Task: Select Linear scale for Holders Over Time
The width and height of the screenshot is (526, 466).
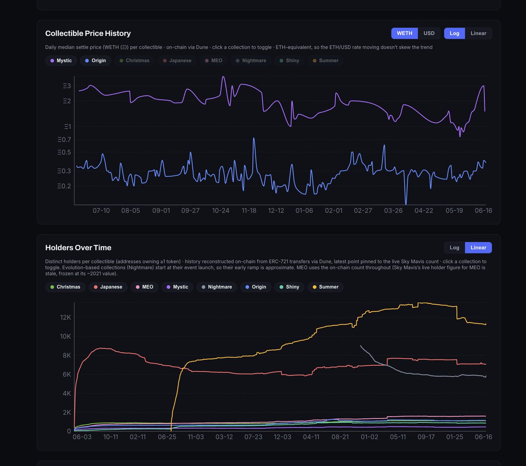Action: pyautogui.click(x=478, y=247)
